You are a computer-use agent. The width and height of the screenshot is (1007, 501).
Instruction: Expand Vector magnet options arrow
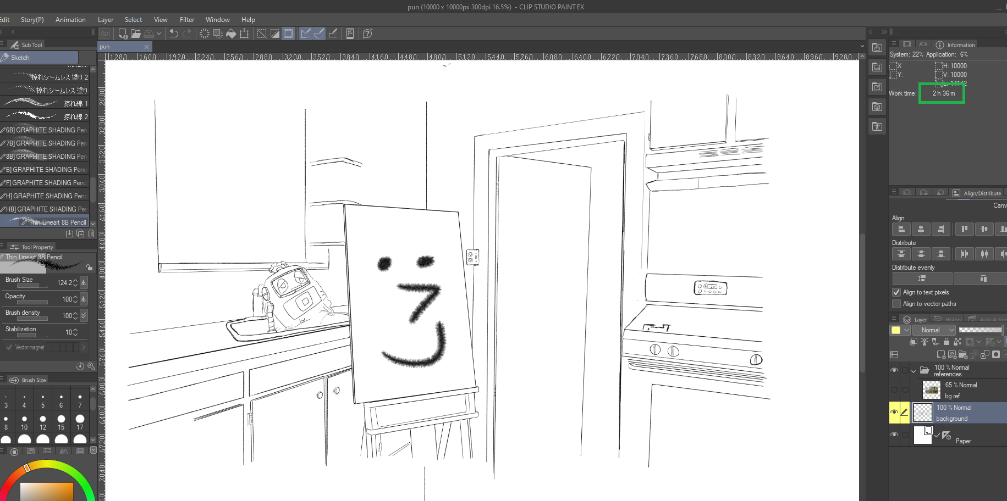point(84,347)
